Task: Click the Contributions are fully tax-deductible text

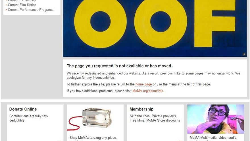Action: 29,118
